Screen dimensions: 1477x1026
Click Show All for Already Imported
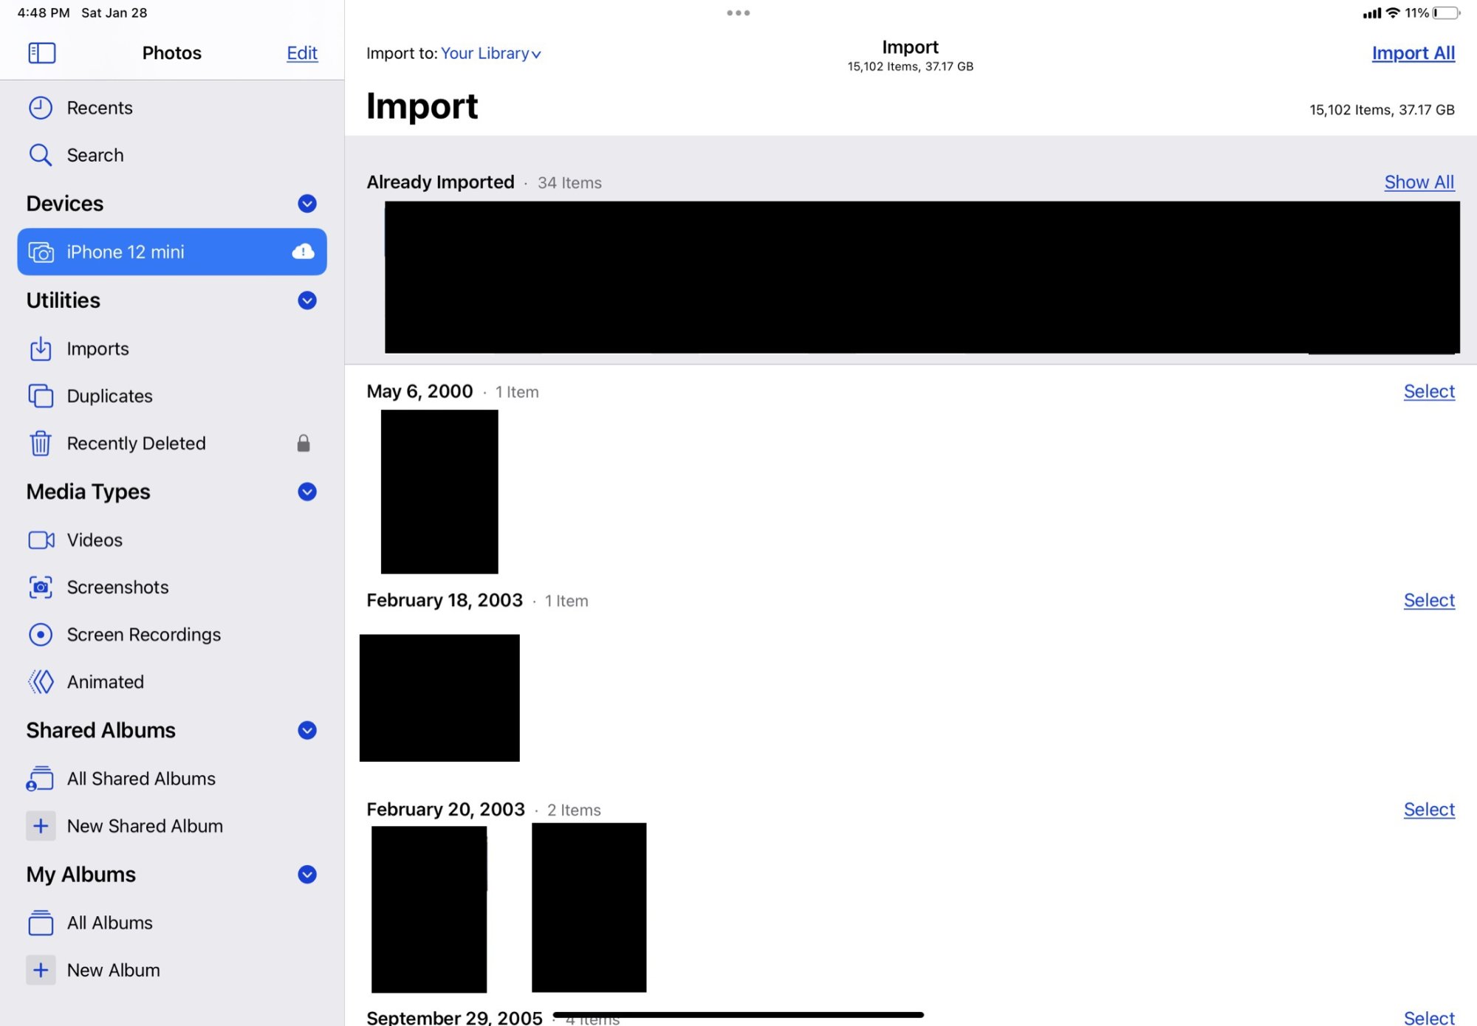pos(1419,182)
